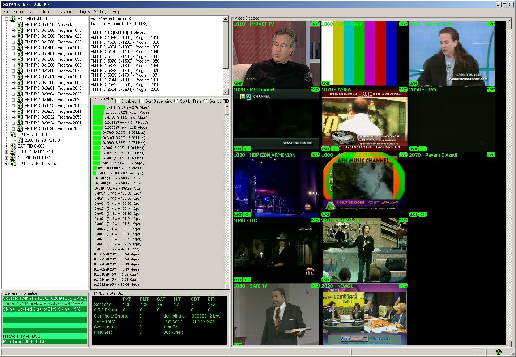Image resolution: width=516 pixels, height=357 pixels.
Task: Click the mpg2 badge on 1010 IMPACT TV
Action: [x=315, y=24]
